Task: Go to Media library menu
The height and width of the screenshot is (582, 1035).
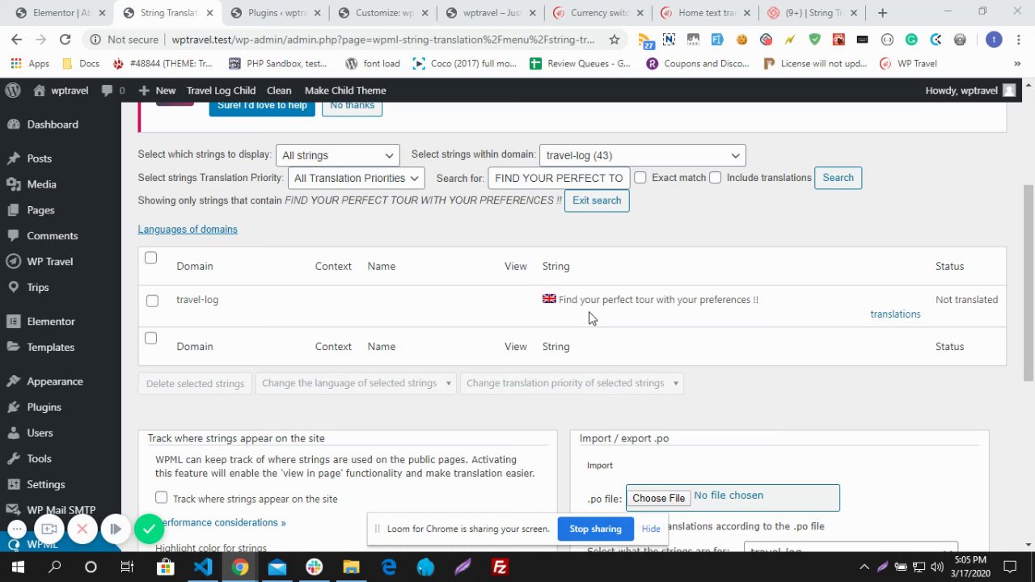Action: point(41,184)
